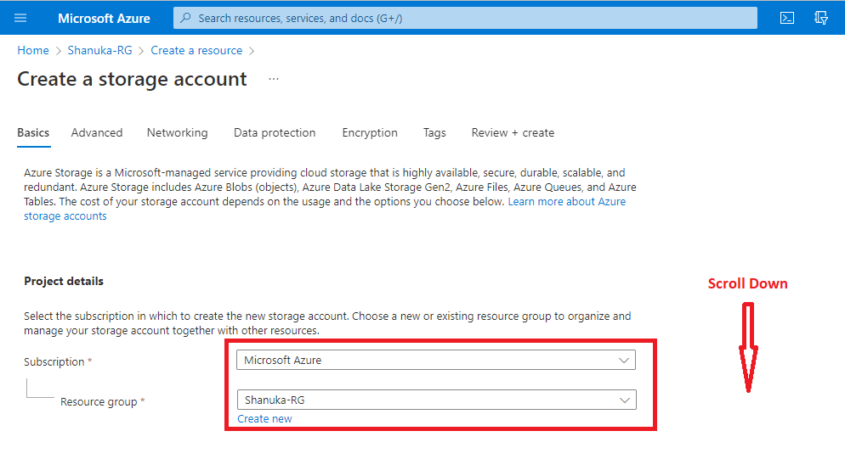Focus the search resources input field
This screenshot has height=459, width=845.
[x=468, y=18]
